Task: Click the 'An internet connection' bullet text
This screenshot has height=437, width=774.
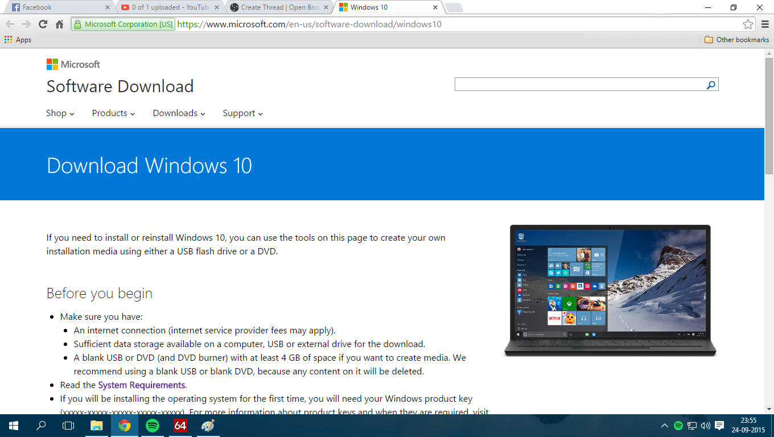Action: pos(205,330)
